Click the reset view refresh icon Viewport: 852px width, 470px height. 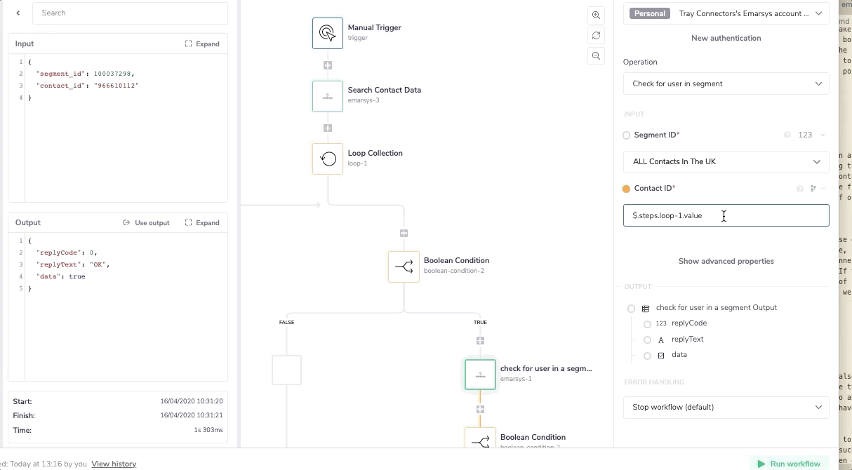point(596,36)
